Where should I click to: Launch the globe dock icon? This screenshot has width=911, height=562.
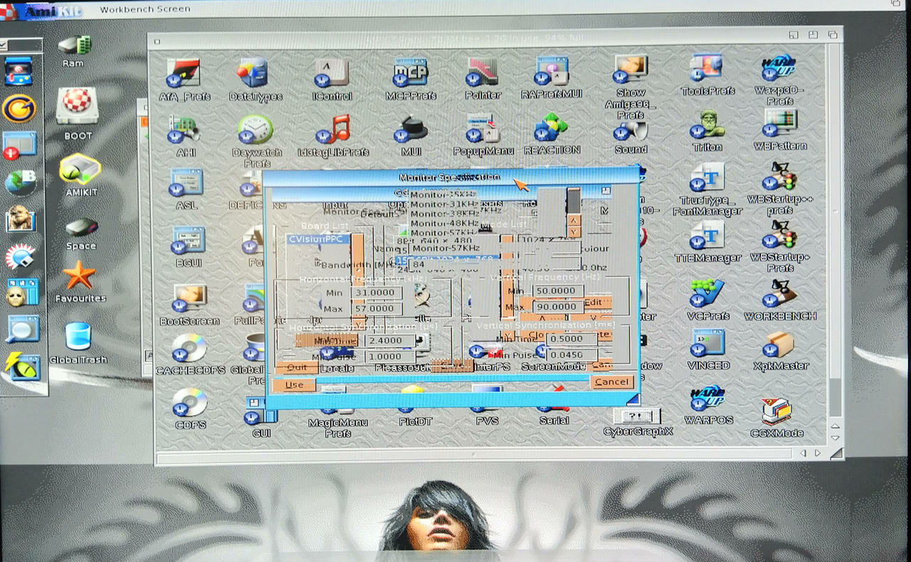(20, 182)
